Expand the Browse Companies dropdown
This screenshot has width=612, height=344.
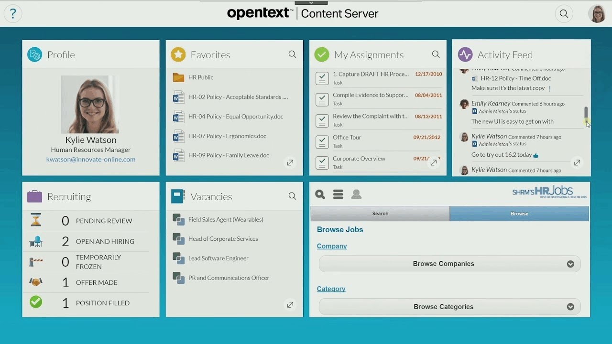[x=450, y=264]
